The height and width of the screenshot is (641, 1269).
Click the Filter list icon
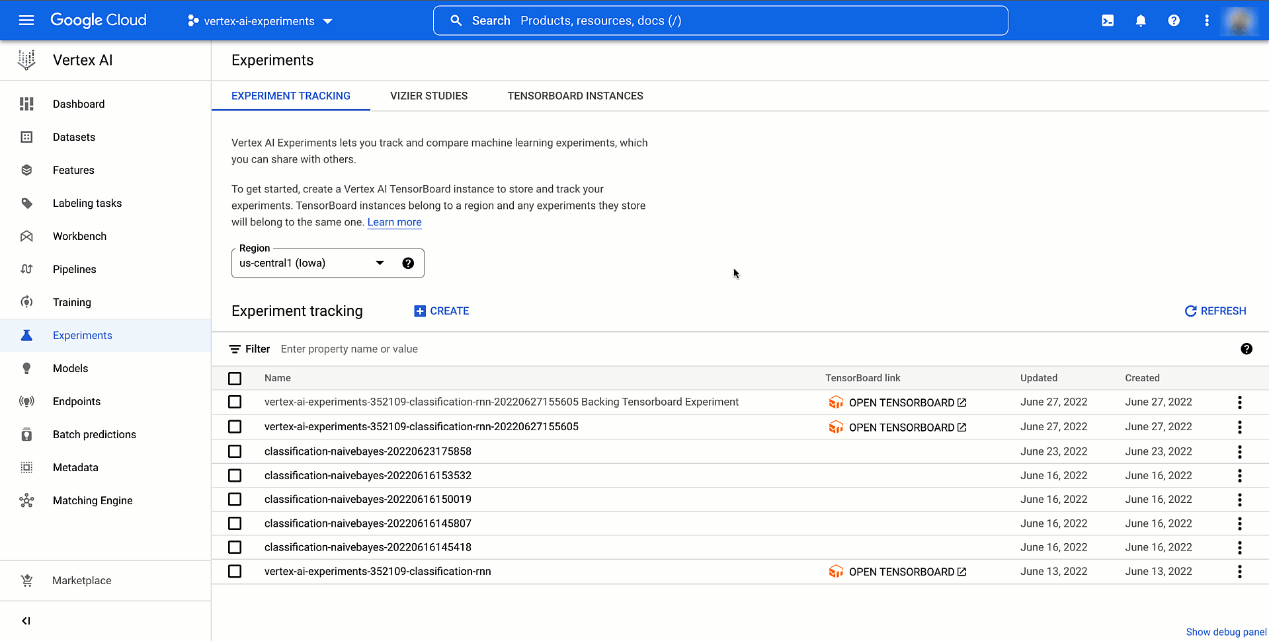click(235, 349)
